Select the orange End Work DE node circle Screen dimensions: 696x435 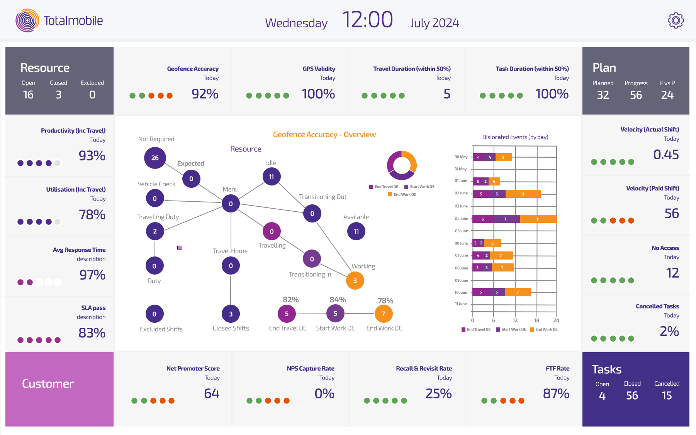pos(383,314)
